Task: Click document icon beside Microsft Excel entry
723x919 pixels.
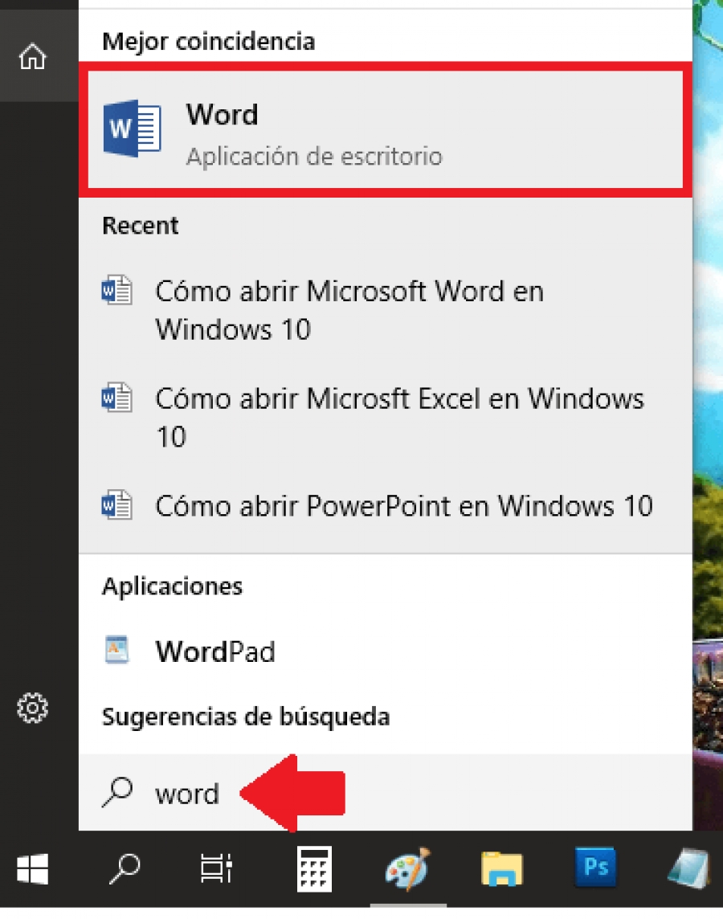Action: [x=116, y=398]
